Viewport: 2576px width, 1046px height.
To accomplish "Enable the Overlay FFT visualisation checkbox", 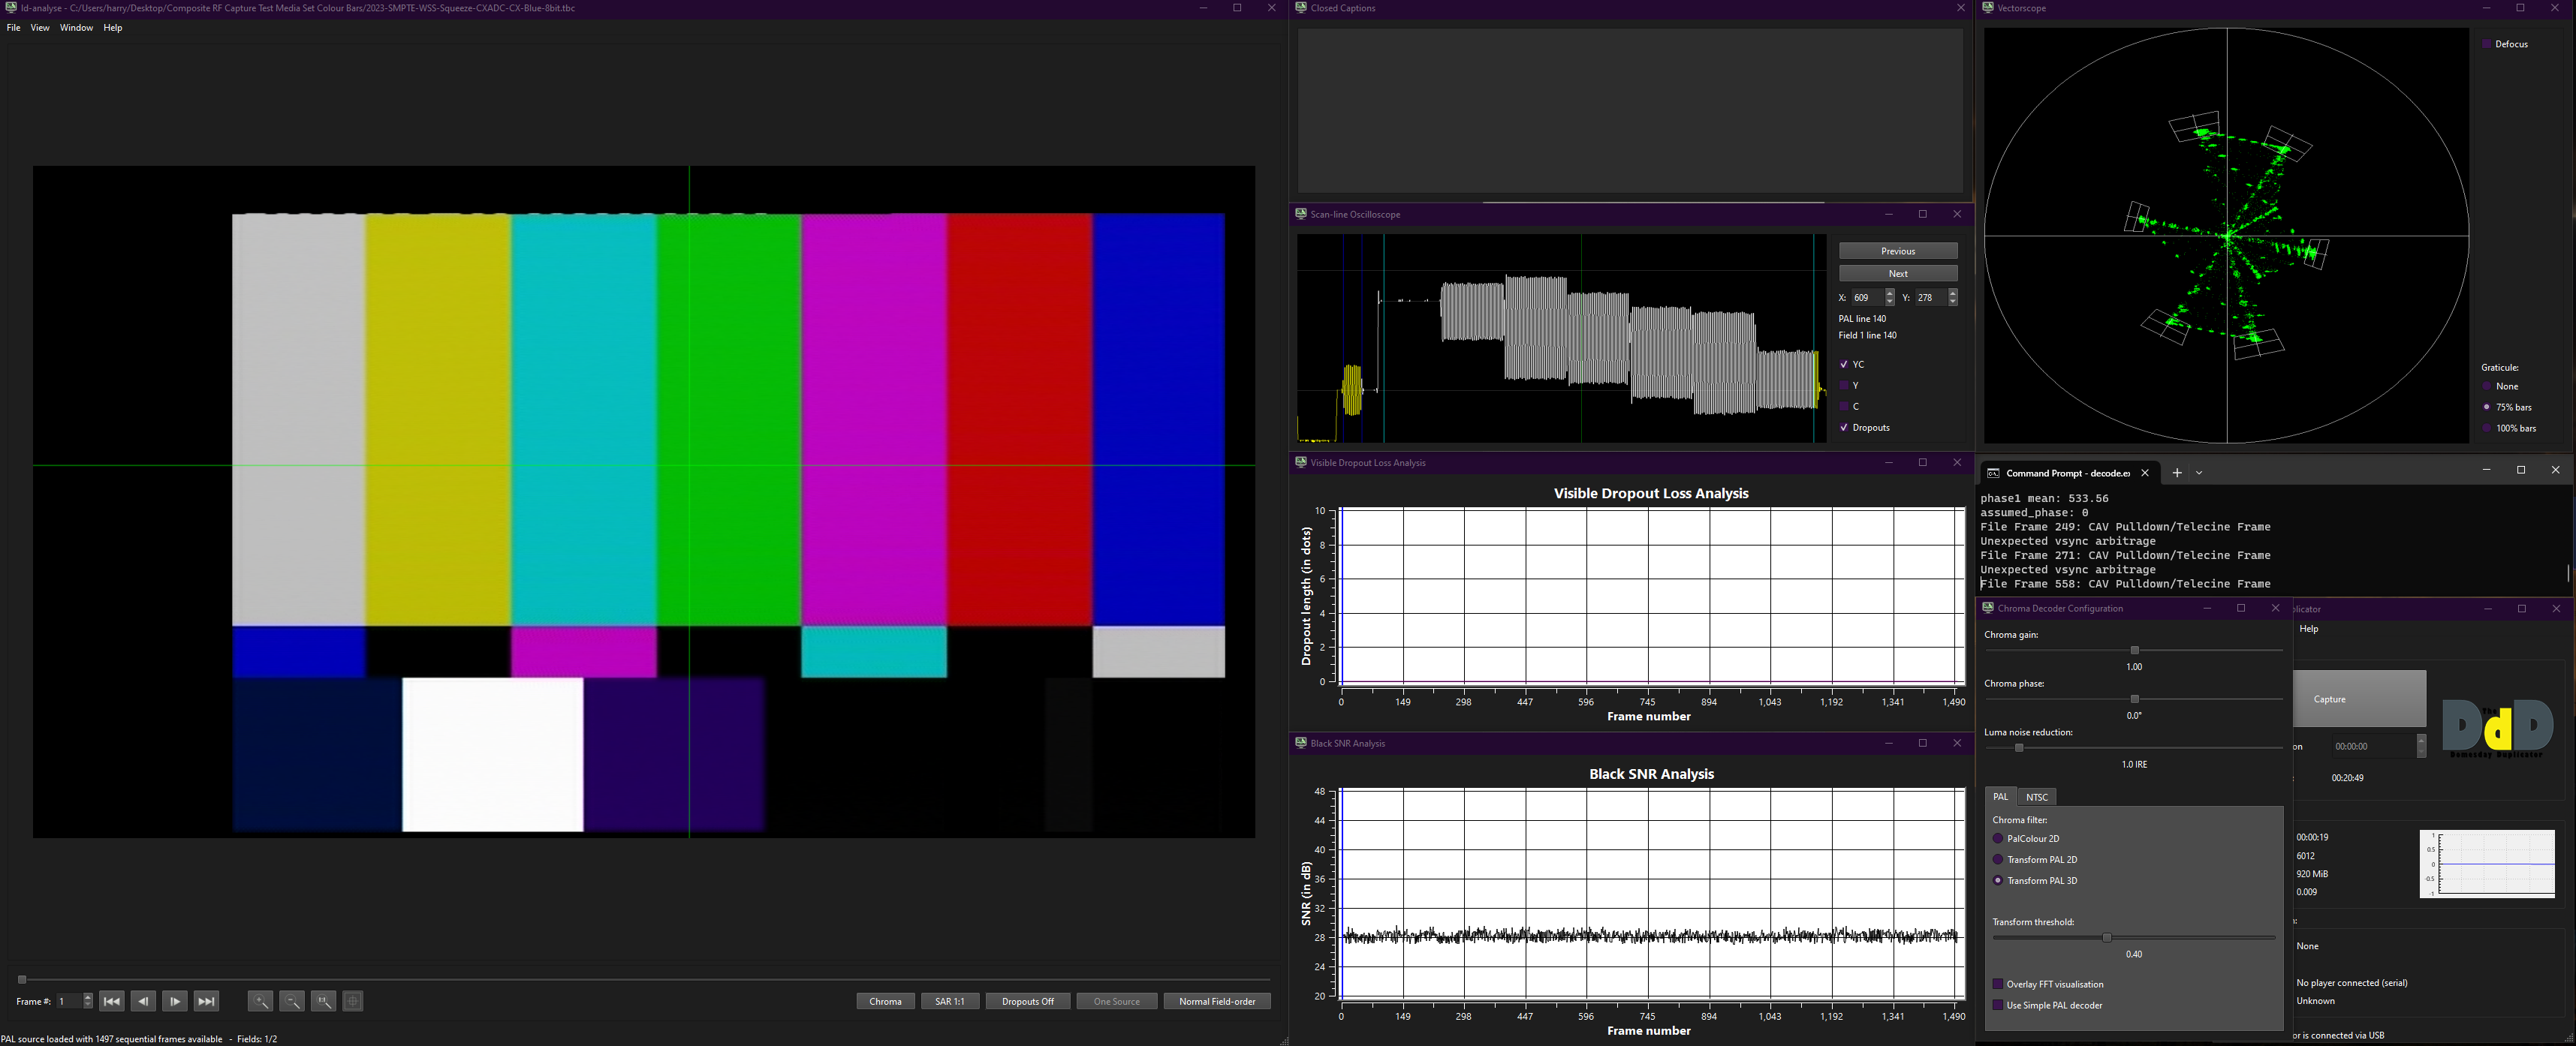I will pyautogui.click(x=1998, y=984).
